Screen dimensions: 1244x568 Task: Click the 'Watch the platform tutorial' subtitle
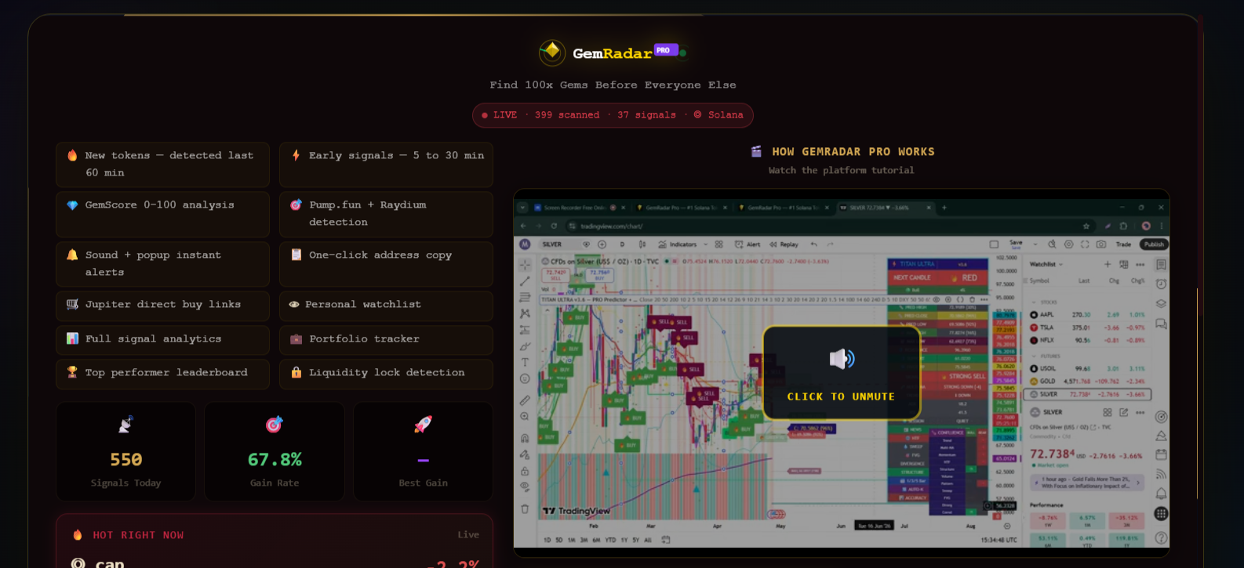coord(842,170)
